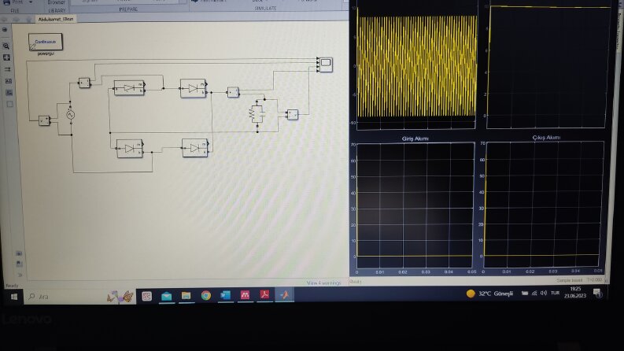
Task: Open the notification center icon
Action: point(597,293)
